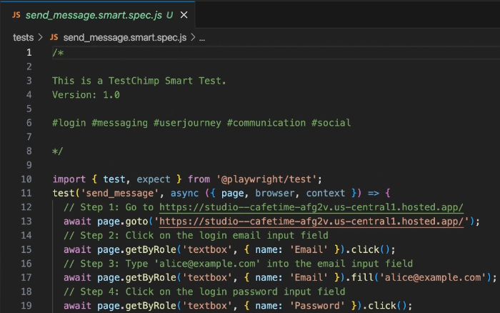Click the 'Version: 1.0' comment line
Viewport: 500px width, 313px height.
click(x=86, y=94)
